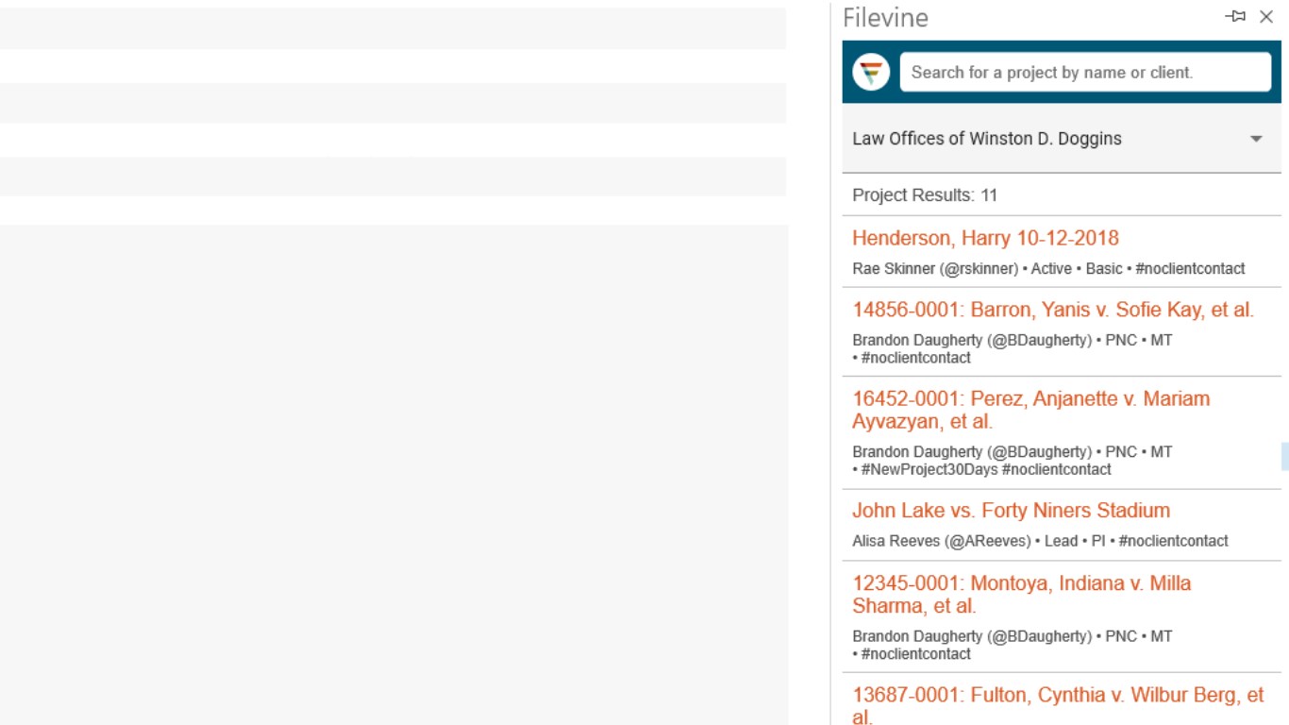Click the Filevine panel title
This screenshot has height=725, width=1289.
[x=885, y=17]
